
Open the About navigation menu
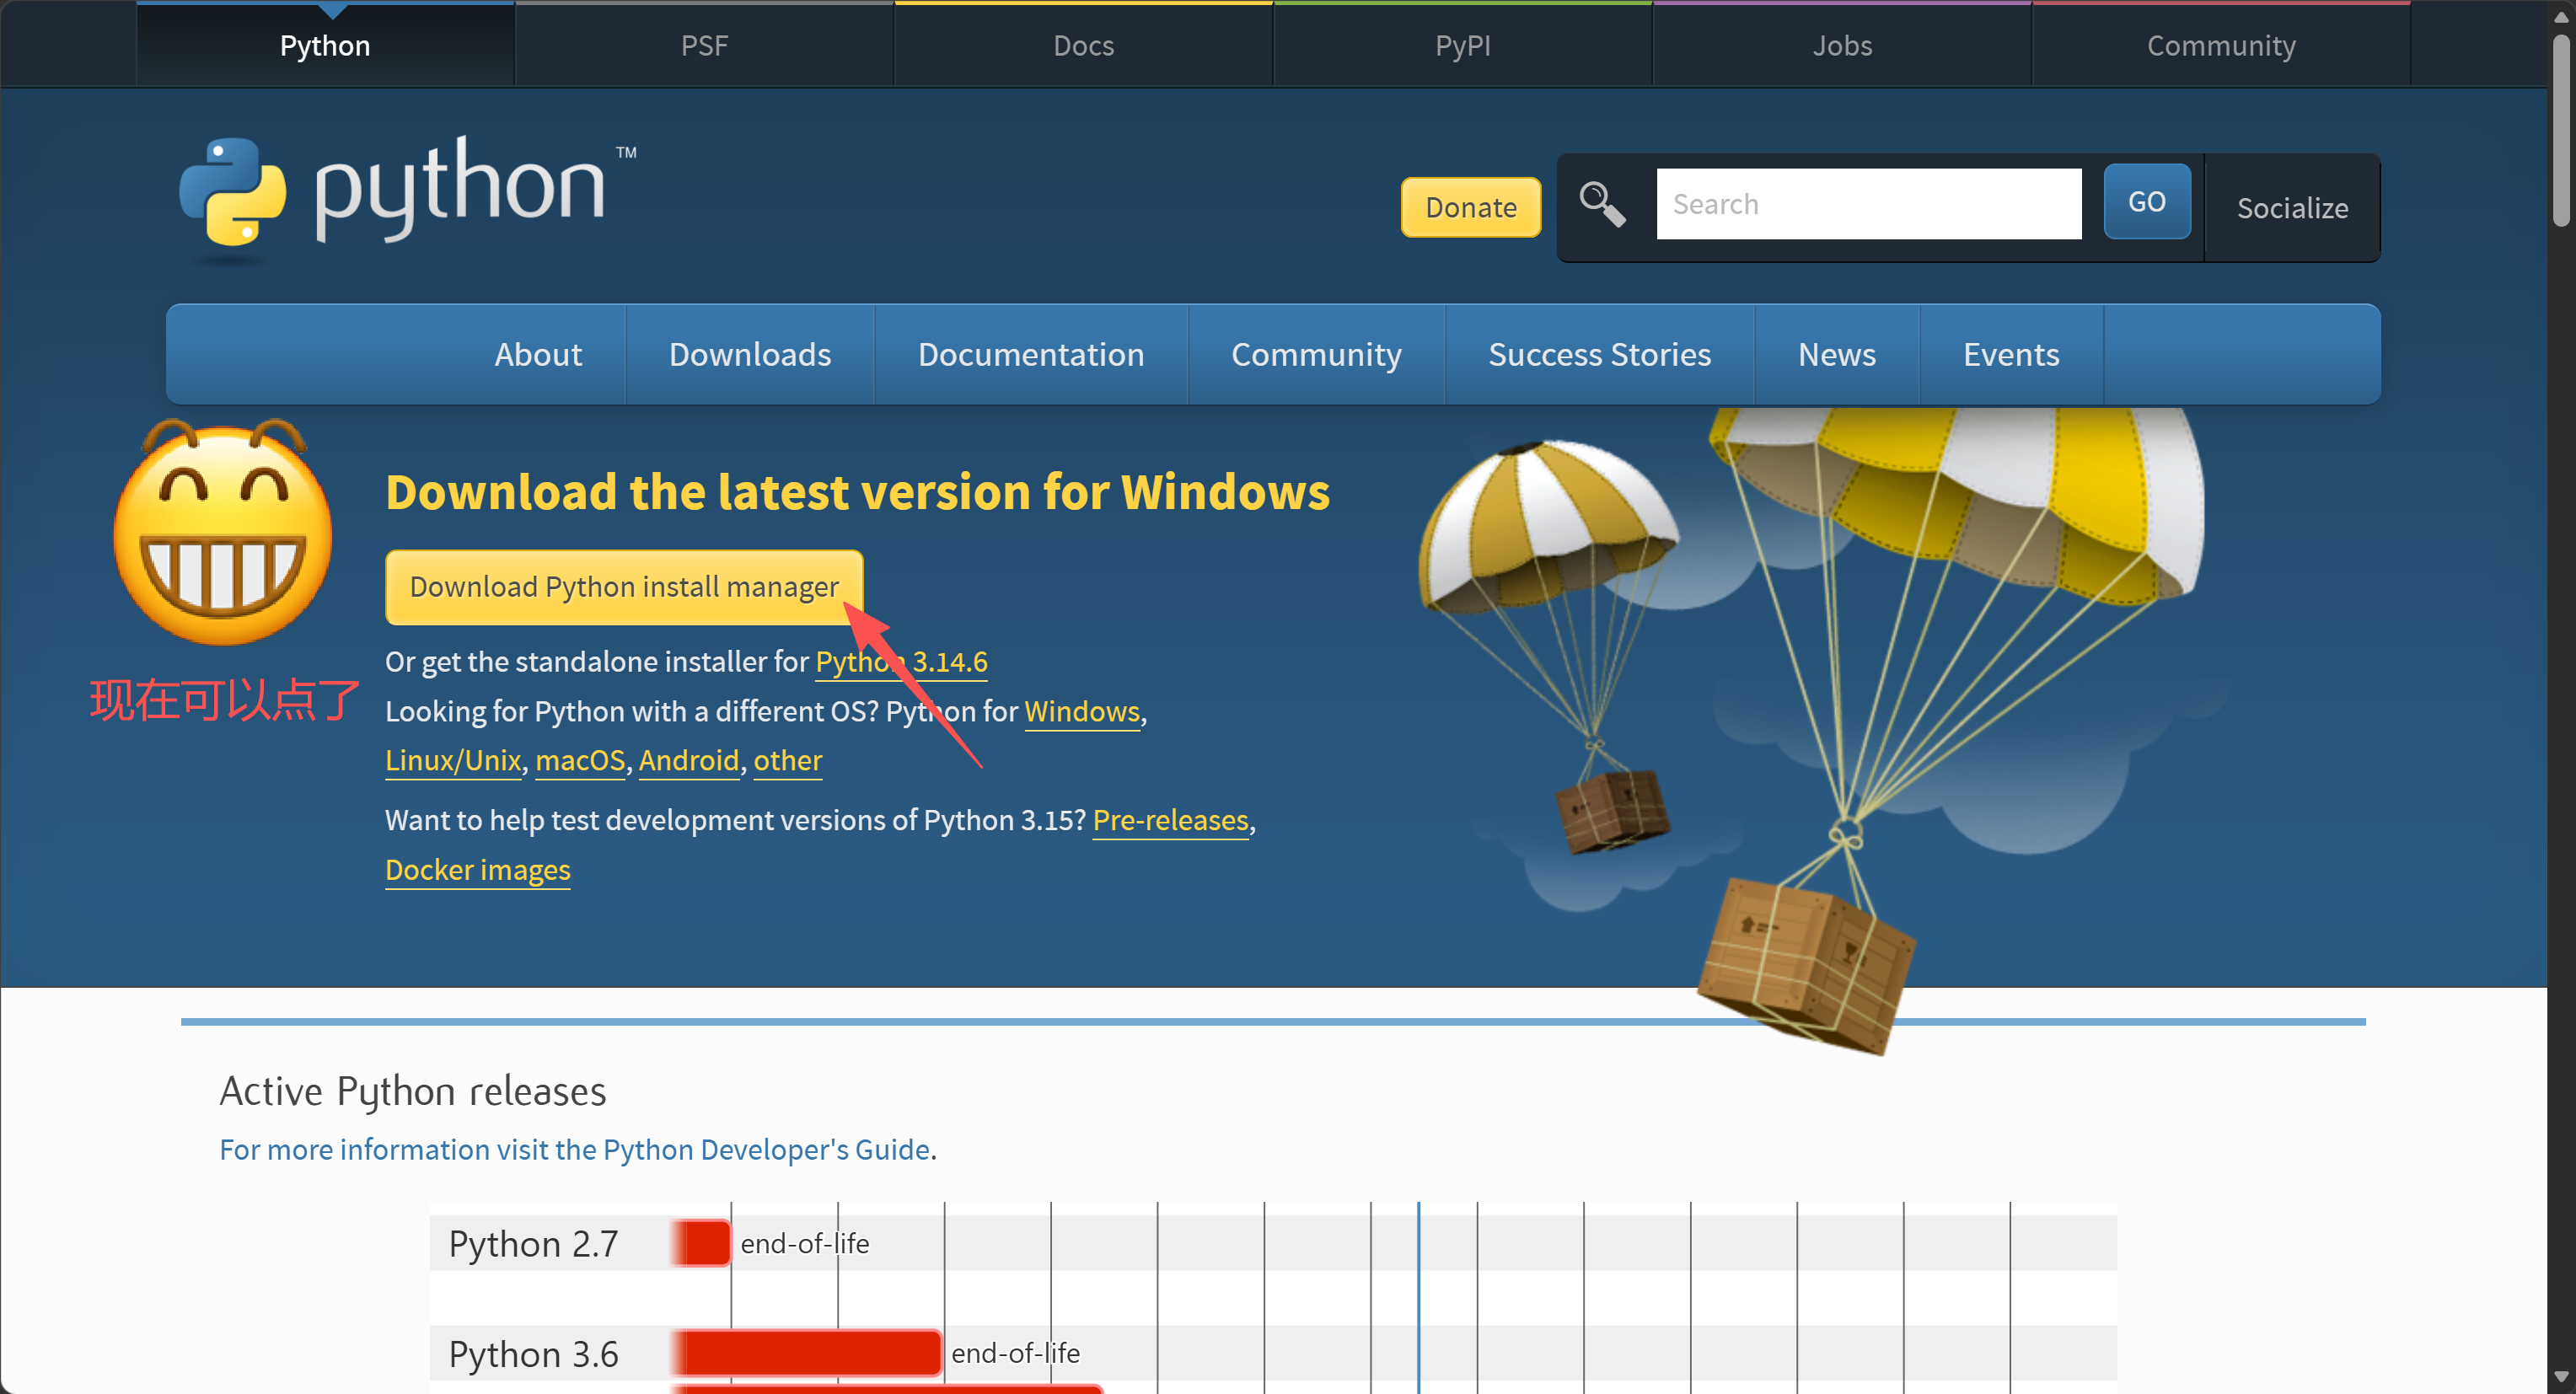[538, 354]
